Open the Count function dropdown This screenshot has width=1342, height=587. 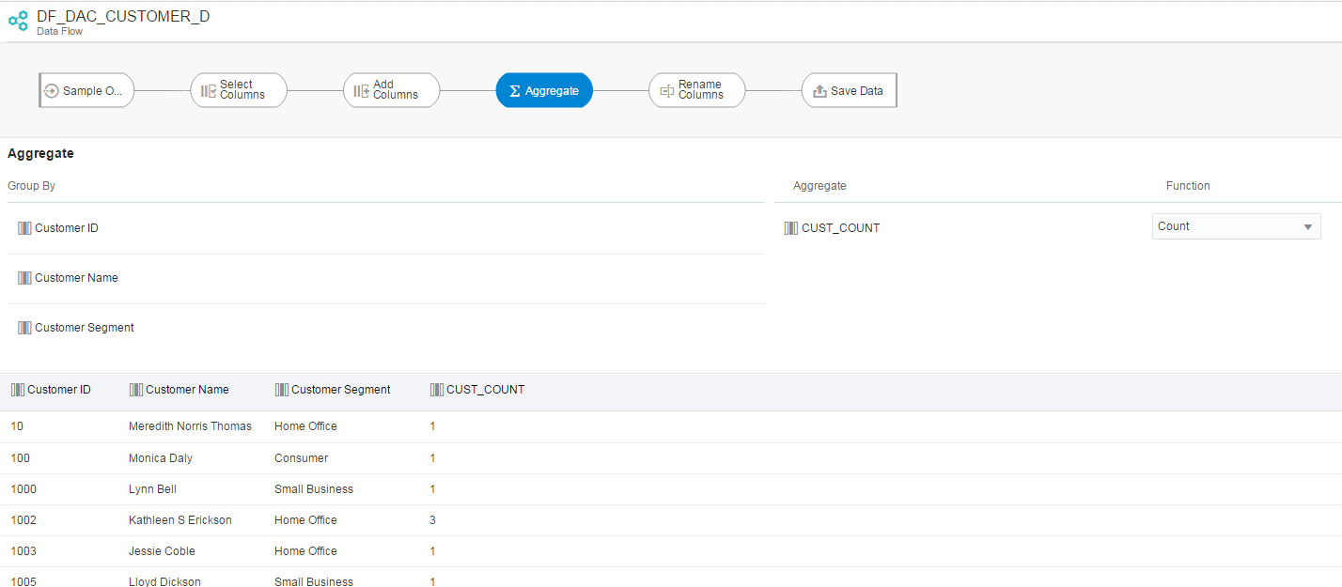tap(1236, 225)
